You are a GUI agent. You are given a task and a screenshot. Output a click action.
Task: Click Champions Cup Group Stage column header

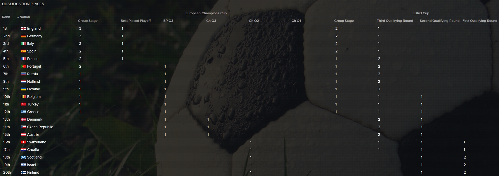[x=88, y=21]
